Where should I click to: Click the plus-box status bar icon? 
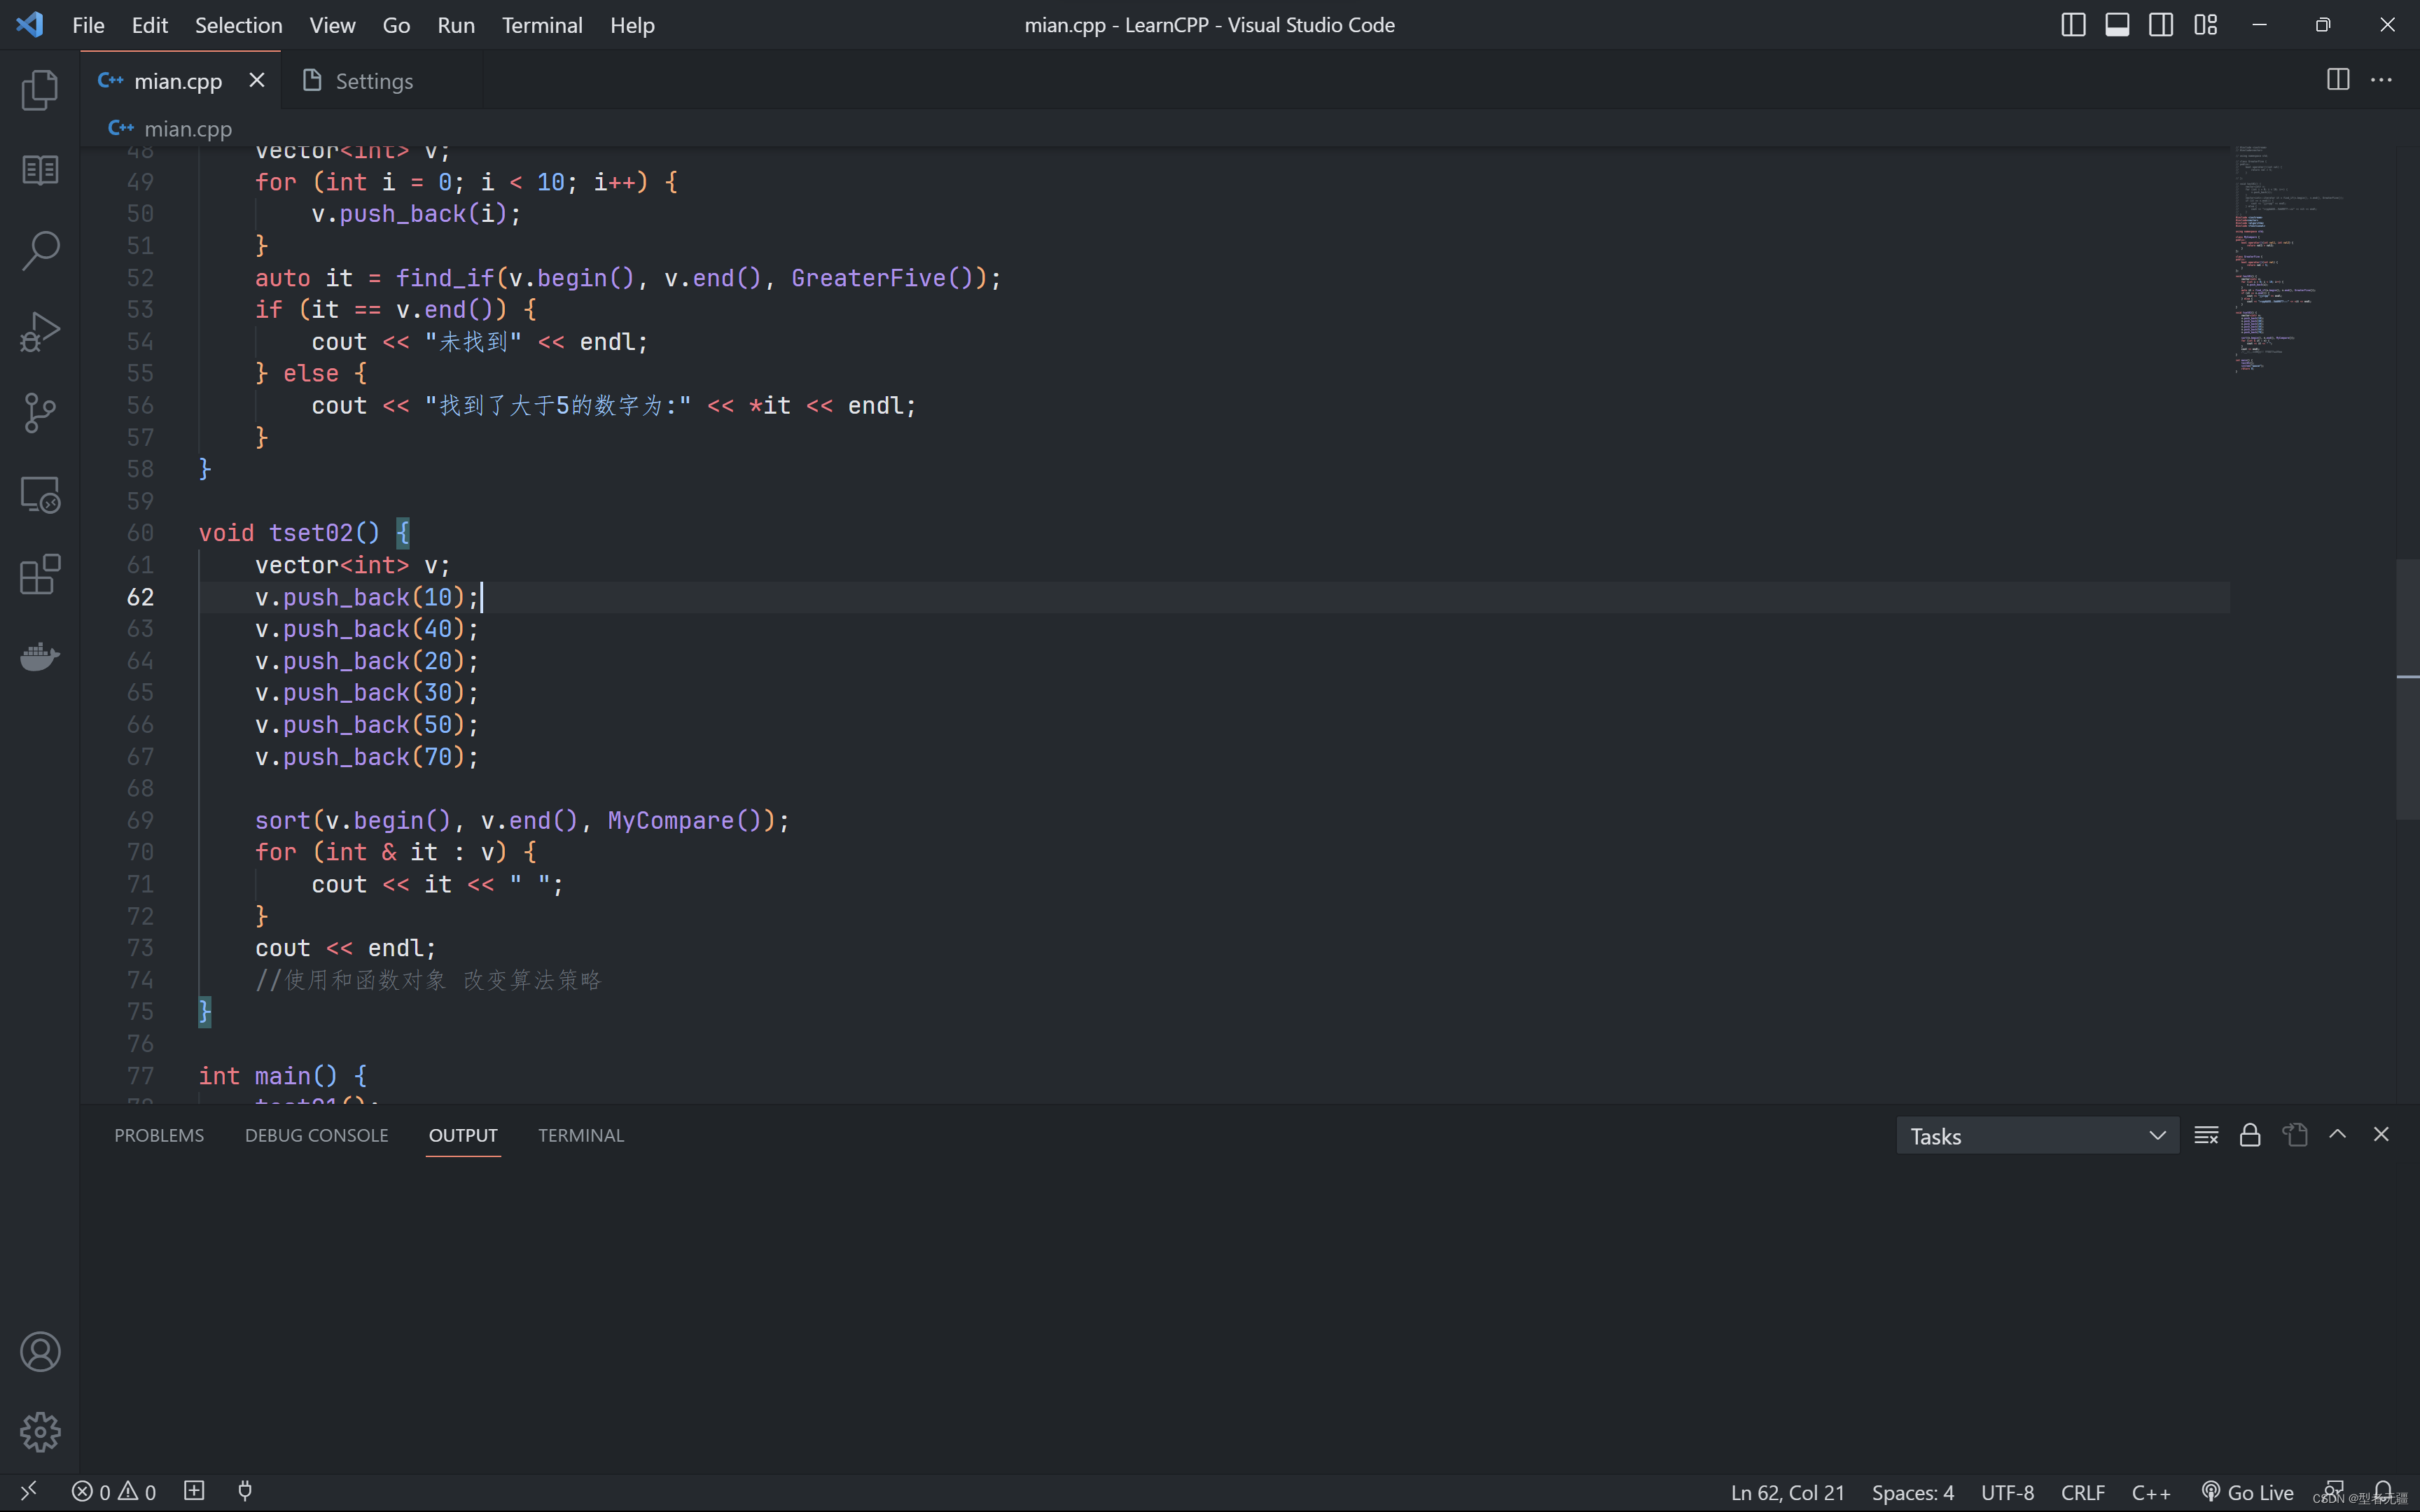pyautogui.click(x=194, y=1491)
